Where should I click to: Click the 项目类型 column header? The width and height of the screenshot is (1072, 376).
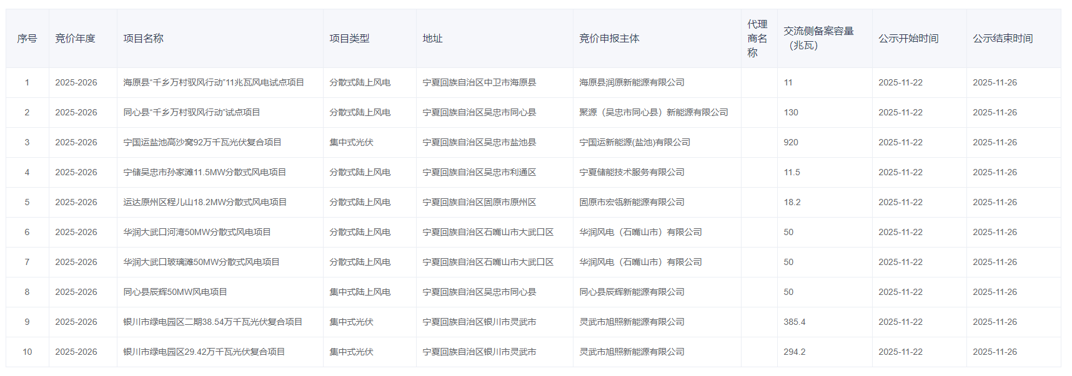click(x=349, y=39)
